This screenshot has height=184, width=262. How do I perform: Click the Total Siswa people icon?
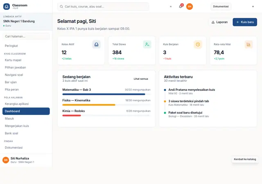[147, 45]
